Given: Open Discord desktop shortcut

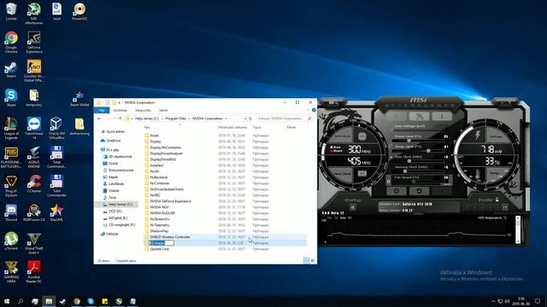Looking at the screenshot, I should pyautogui.click(x=11, y=212).
